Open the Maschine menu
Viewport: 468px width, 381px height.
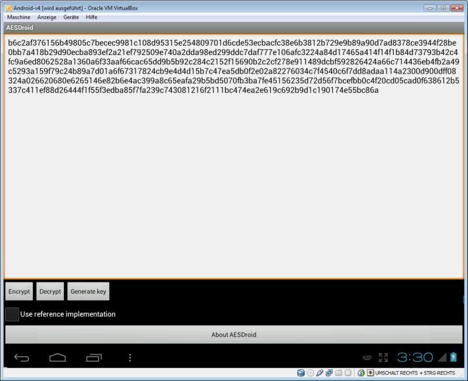pos(19,18)
